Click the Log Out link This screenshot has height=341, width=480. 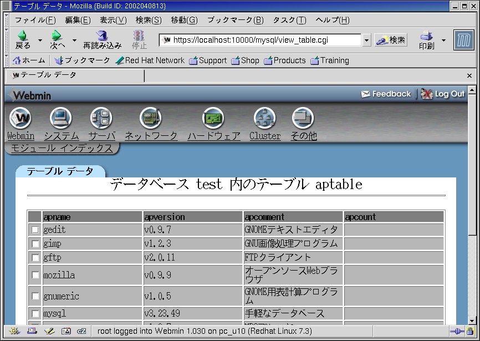(443, 94)
